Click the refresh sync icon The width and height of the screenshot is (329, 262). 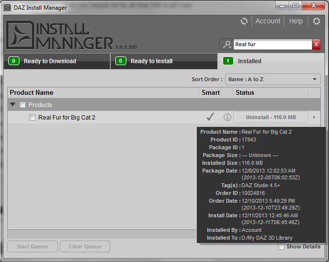tap(244, 21)
